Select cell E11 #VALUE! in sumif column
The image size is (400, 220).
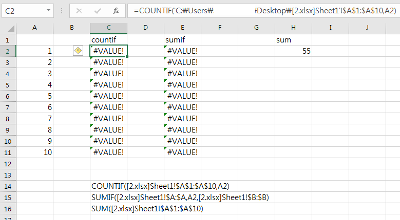coord(182,152)
